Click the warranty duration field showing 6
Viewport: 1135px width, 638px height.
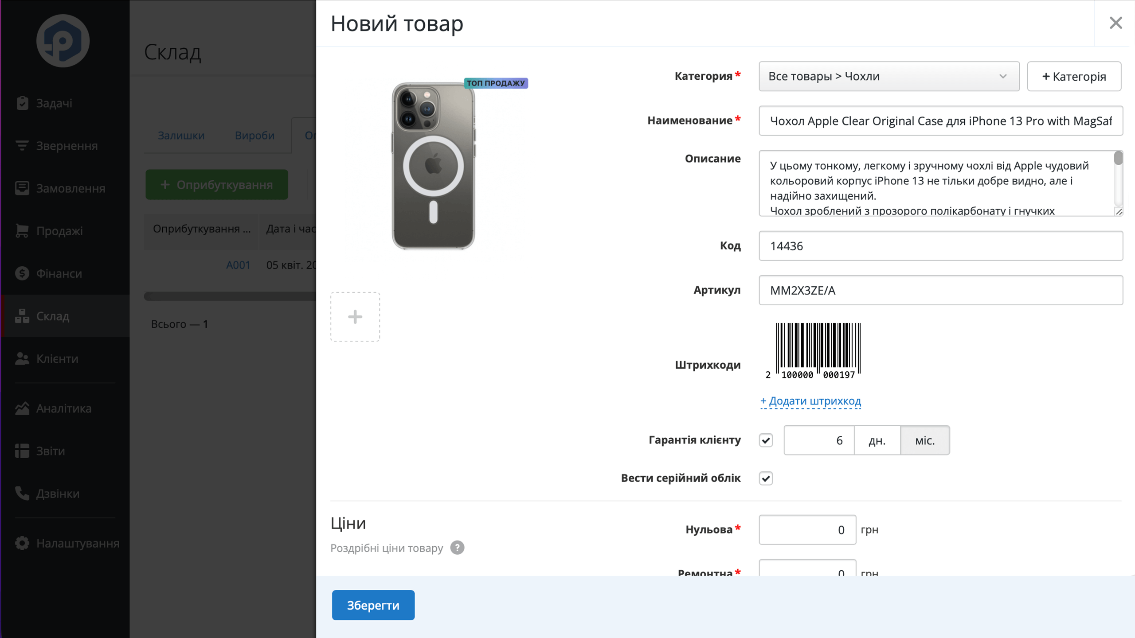[819, 440]
